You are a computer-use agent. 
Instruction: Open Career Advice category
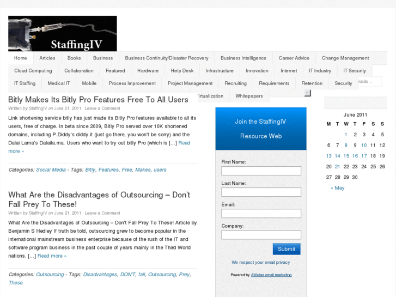point(294,58)
